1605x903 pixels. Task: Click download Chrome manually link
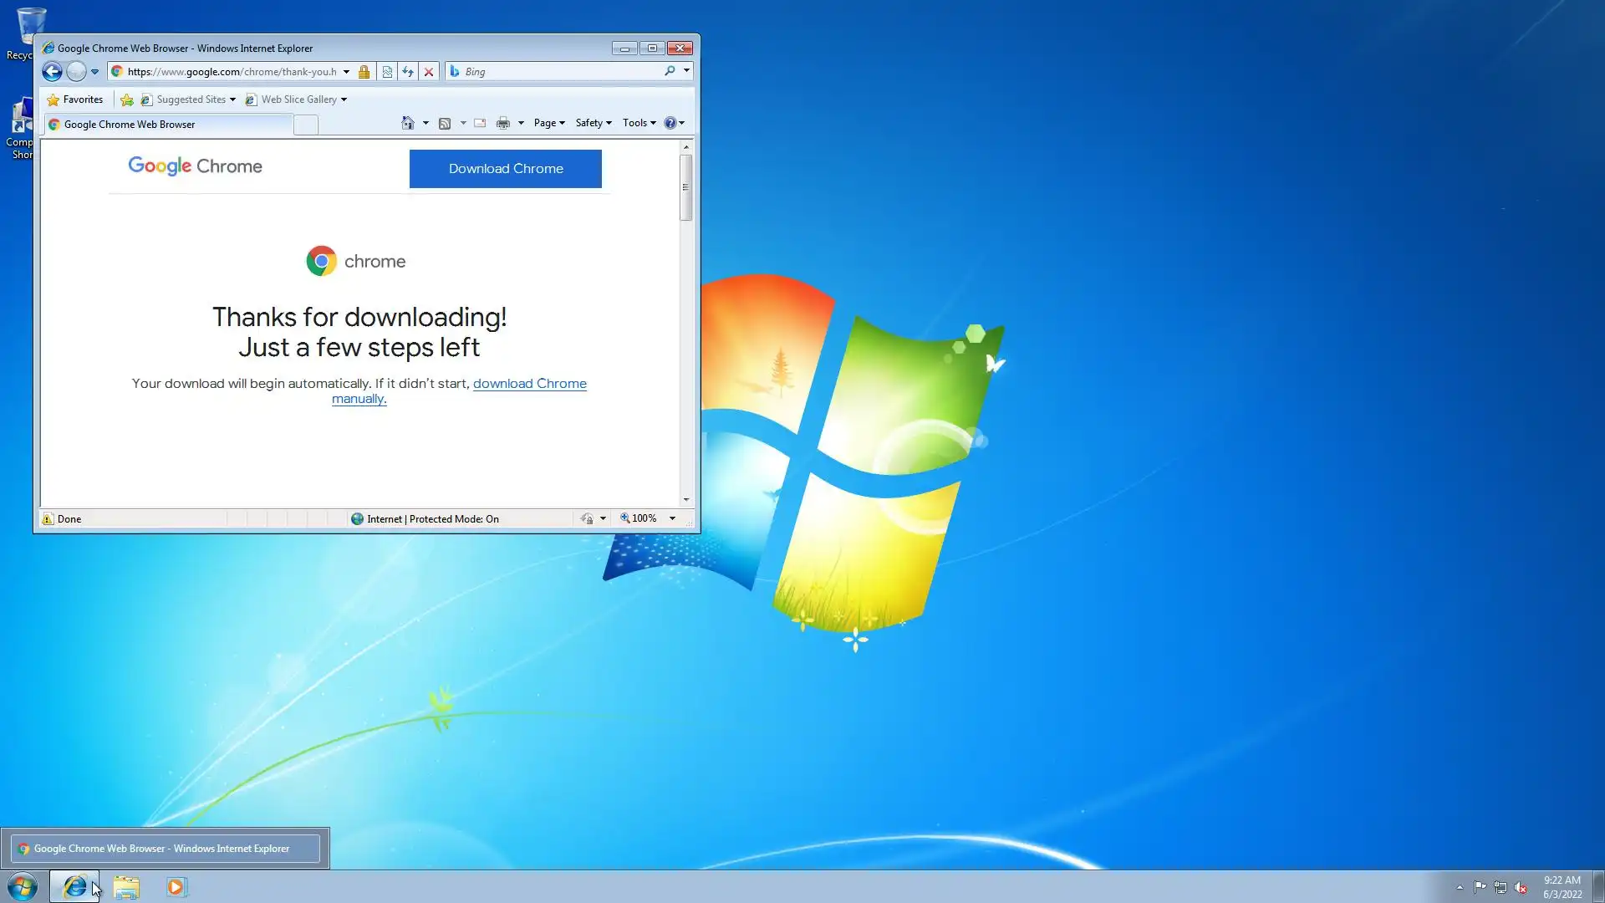point(529,384)
